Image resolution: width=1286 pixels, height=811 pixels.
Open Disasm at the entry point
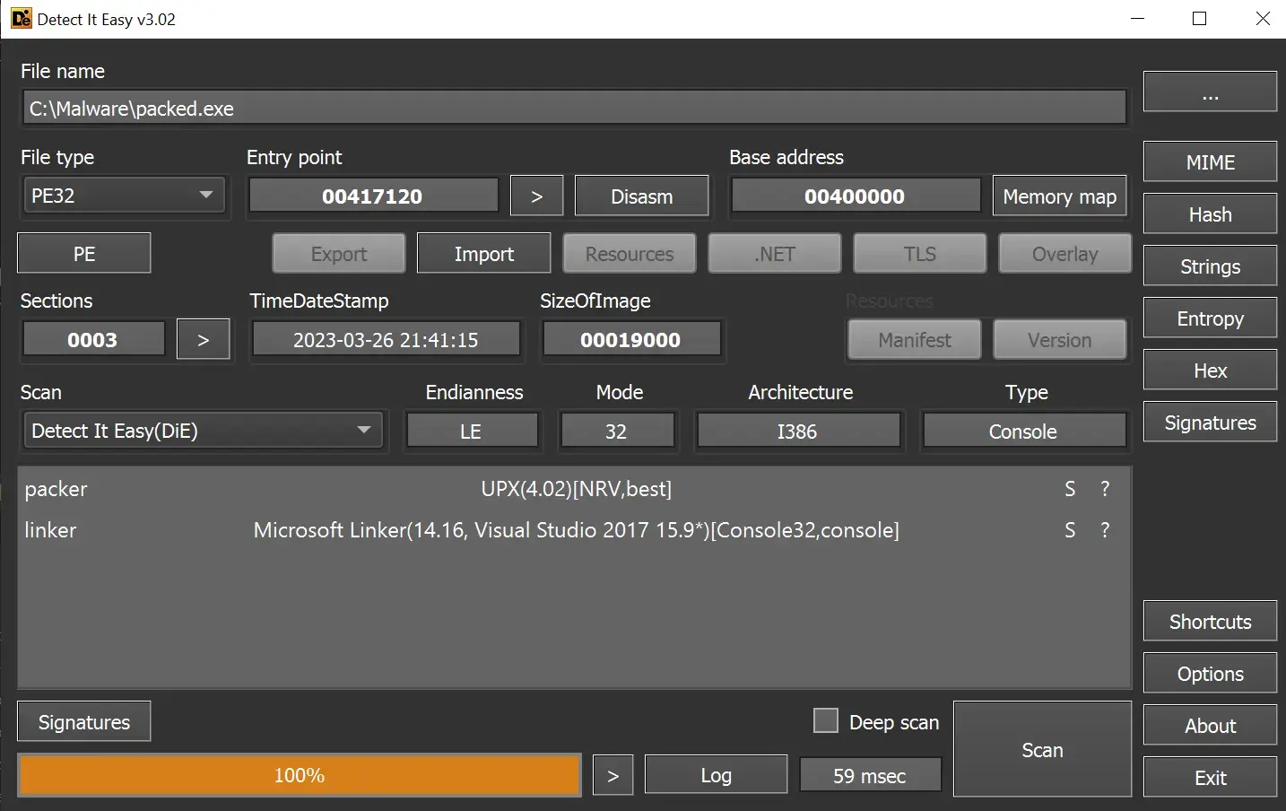click(641, 196)
